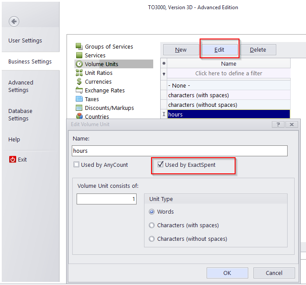
Task: Select the Words unit type
Action: [x=152, y=212]
